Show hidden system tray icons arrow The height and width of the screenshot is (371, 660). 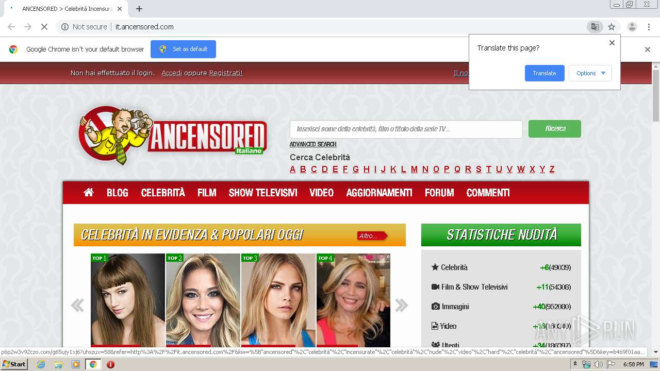pyautogui.click(x=575, y=364)
